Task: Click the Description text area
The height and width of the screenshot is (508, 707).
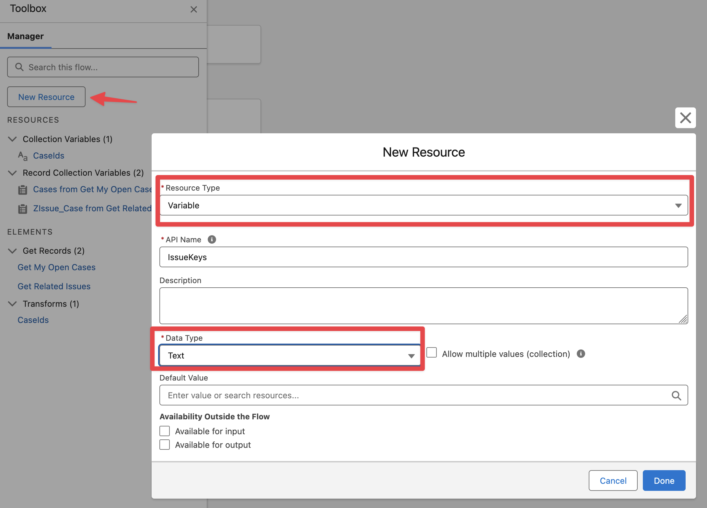Action: [423, 305]
